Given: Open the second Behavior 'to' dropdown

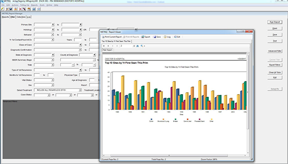Looking at the screenshot, I should [x=80, y=35].
